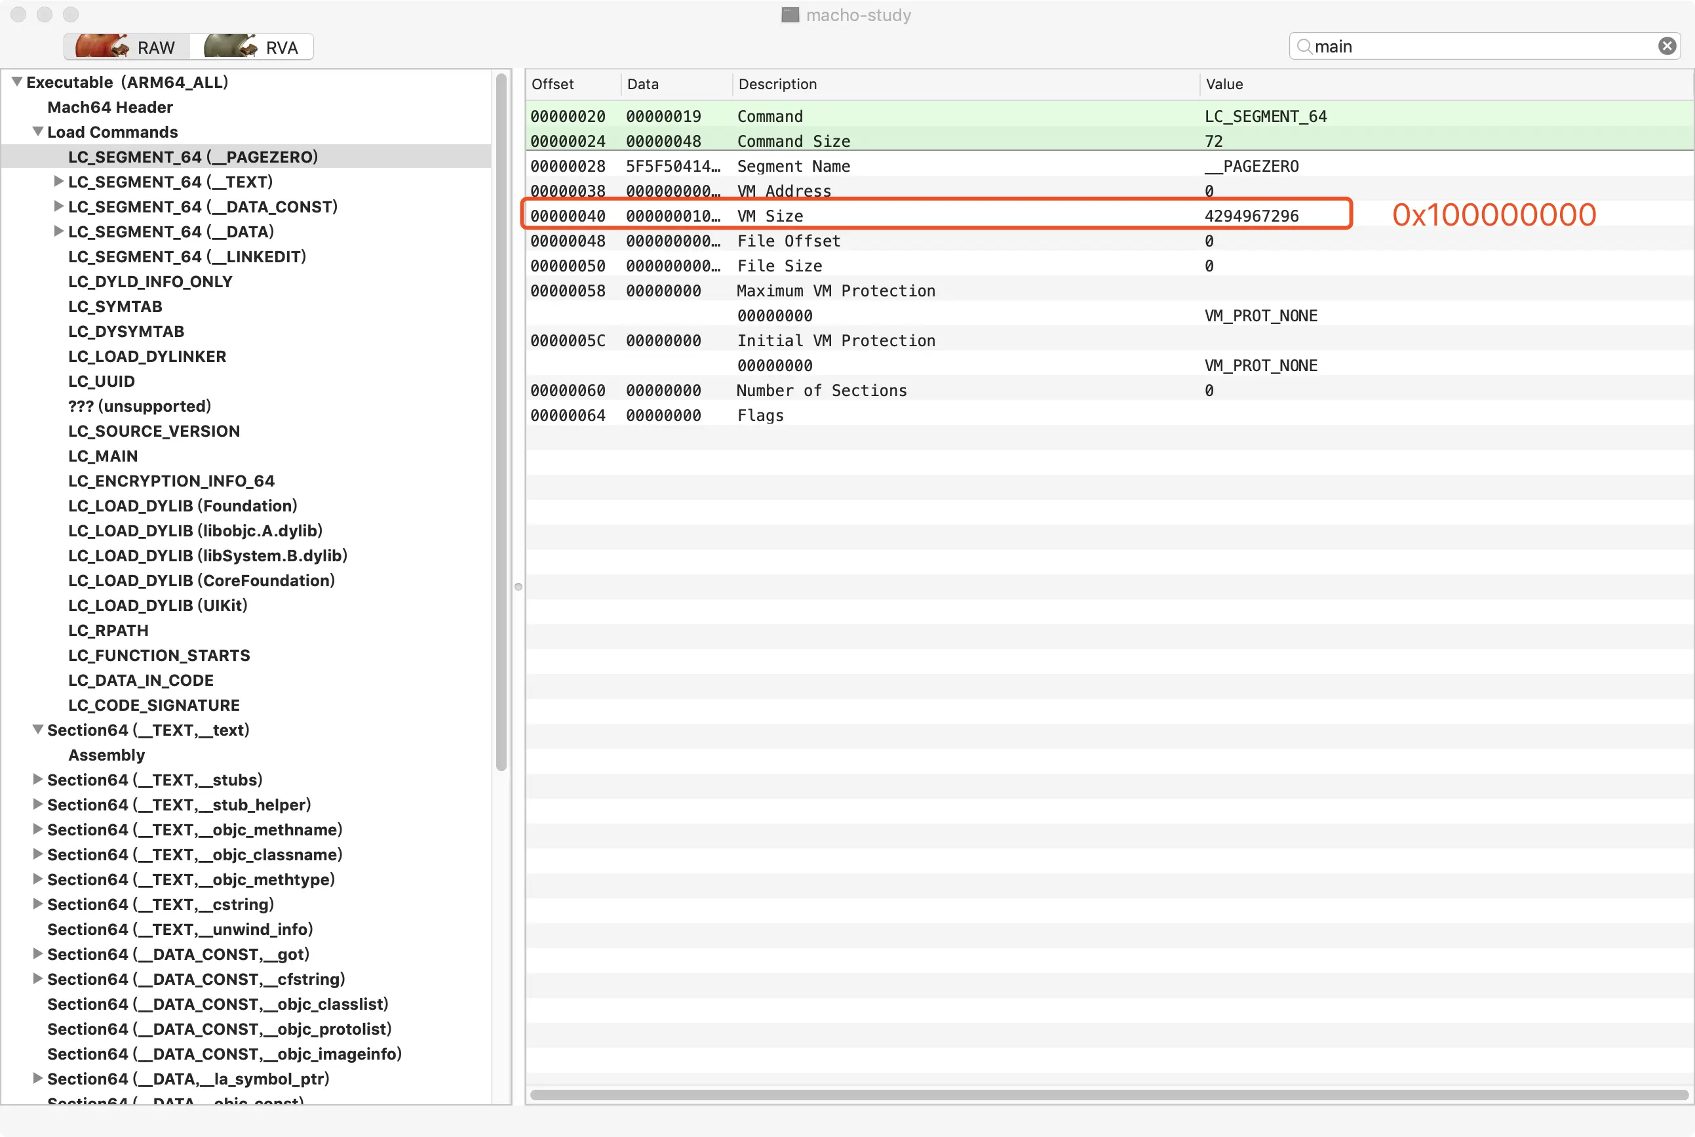
Task: Expand LC_SEGMENT_64 (__TEXT) disclosure triangle
Action: (x=59, y=181)
